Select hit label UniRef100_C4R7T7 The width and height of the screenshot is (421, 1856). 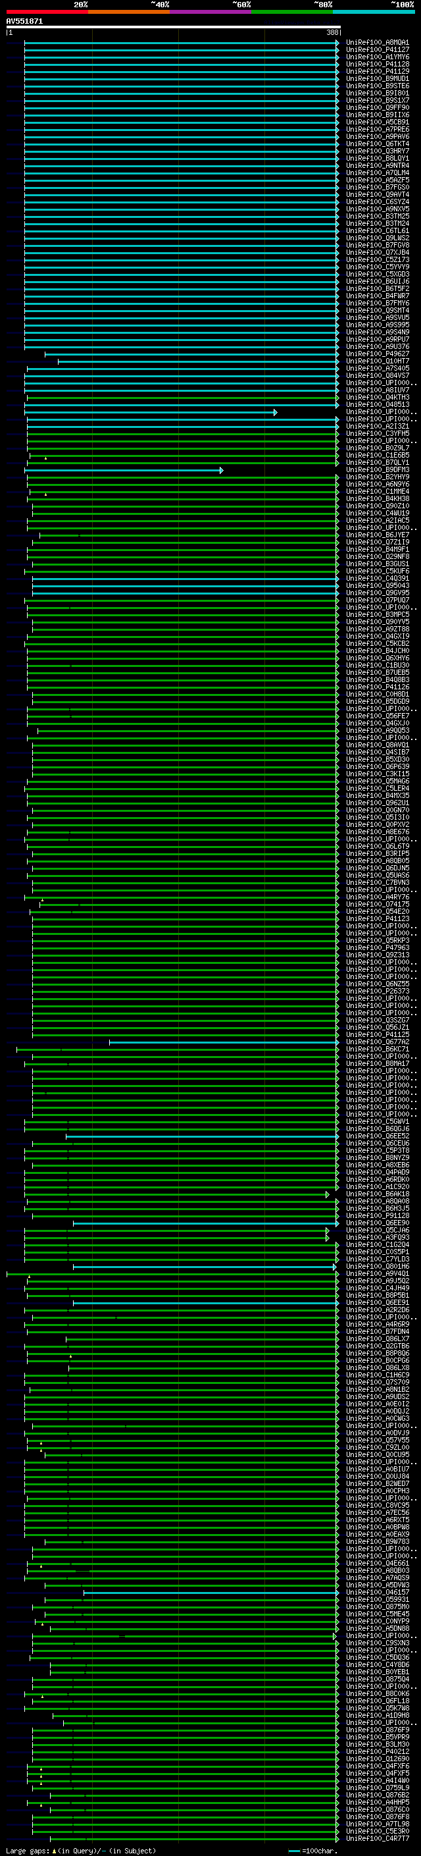(x=378, y=1838)
